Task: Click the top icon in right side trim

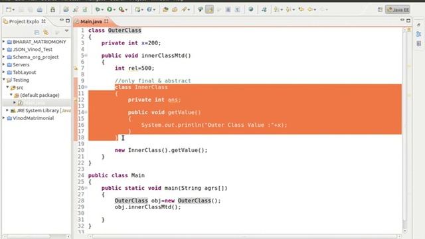Action: (419, 25)
